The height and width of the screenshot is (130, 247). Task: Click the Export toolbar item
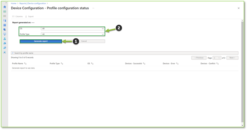29,17
